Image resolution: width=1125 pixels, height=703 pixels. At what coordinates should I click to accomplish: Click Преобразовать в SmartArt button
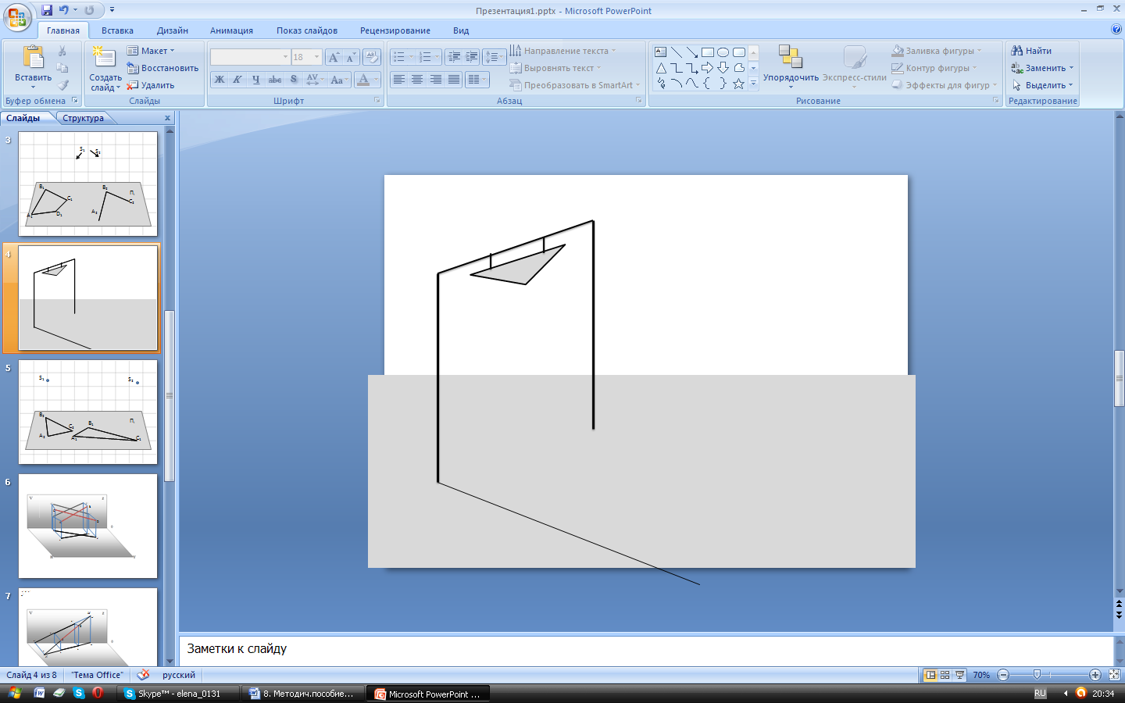pos(574,85)
